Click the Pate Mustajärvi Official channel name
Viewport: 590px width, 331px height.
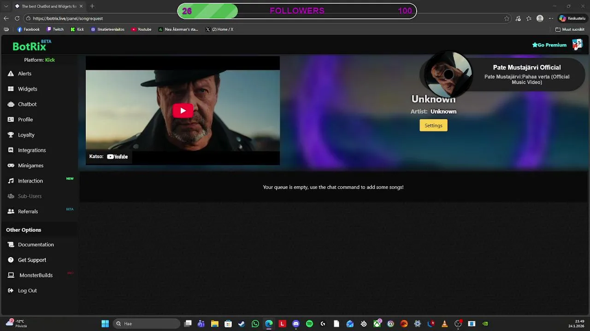527,68
